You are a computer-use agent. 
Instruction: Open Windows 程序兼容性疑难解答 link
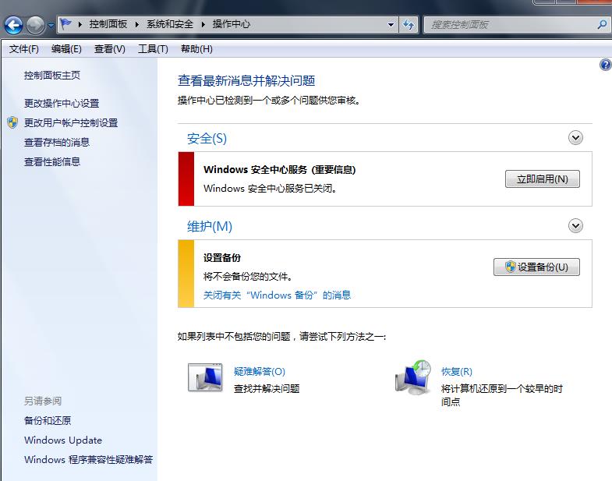(88, 459)
